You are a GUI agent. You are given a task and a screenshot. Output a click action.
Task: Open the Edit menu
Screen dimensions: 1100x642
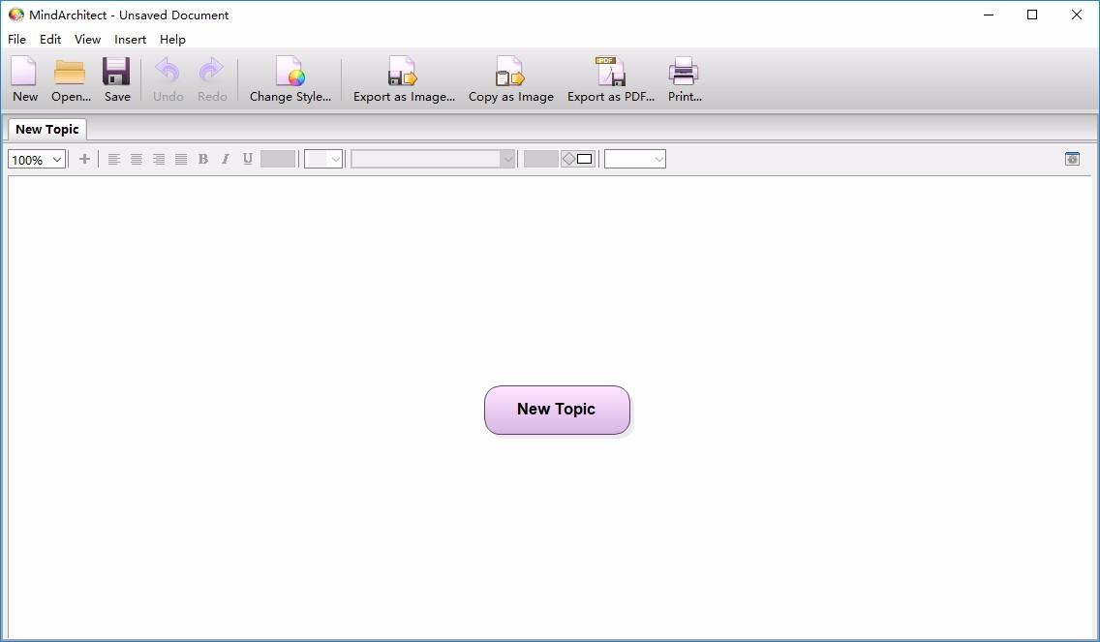(49, 40)
